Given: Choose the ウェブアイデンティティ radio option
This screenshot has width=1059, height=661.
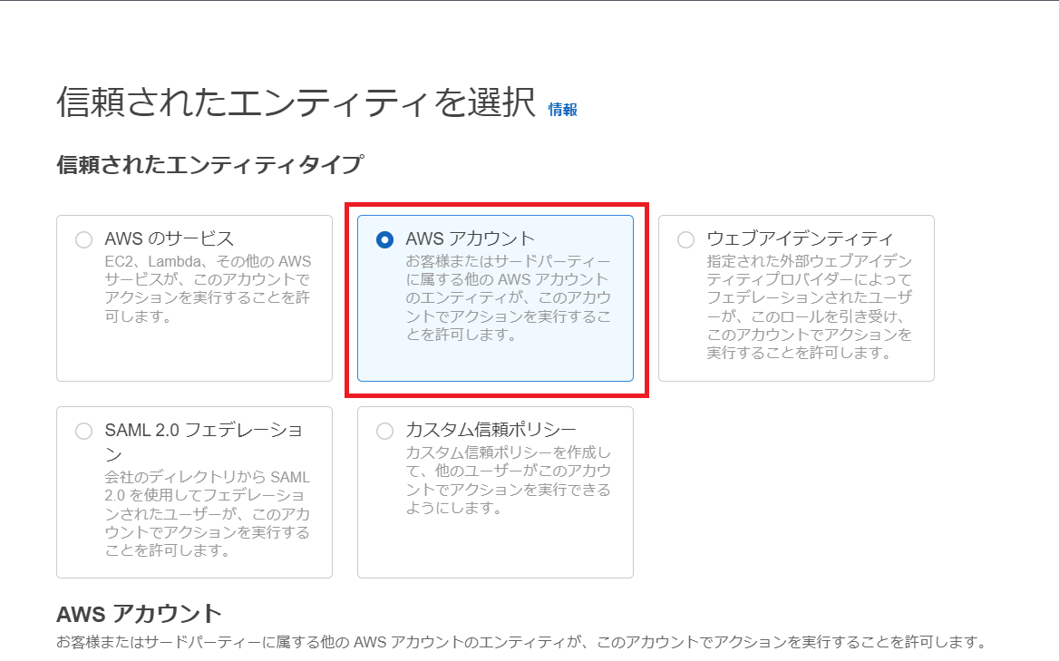Looking at the screenshot, I should [x=685, y=239].
